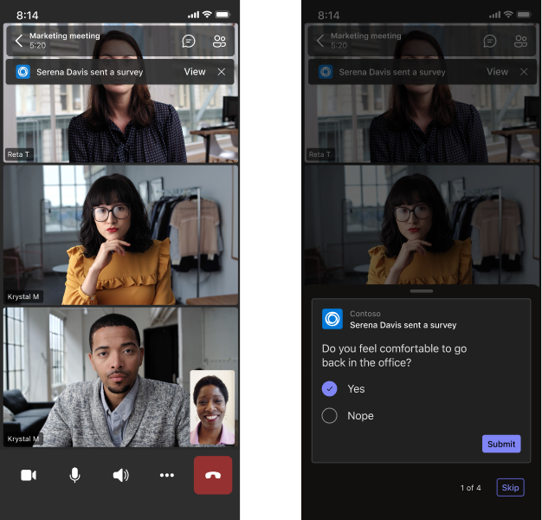542x520 pixels.
Task: Click "Reta T" name label in left screen
Action: pyautogui.click(x=19, y=154)
